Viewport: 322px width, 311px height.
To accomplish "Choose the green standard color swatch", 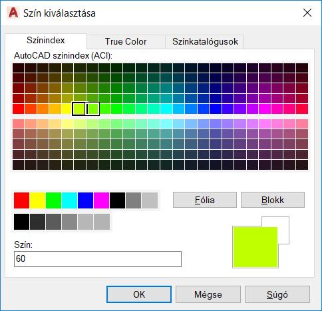I will (x=53, y=200).
